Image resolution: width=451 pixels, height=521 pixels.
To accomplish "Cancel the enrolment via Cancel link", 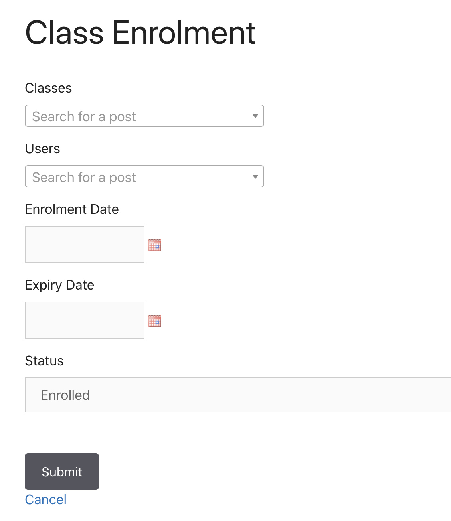I will (x=45, y=499).
